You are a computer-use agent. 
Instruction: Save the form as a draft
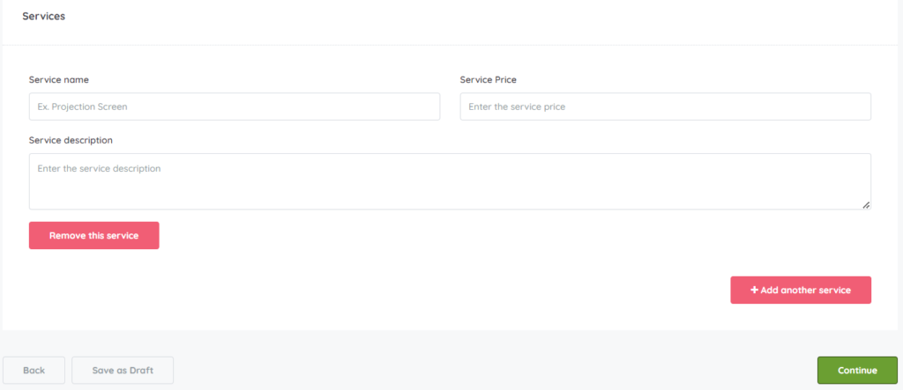pyautogui.click(x=123, y=371)
